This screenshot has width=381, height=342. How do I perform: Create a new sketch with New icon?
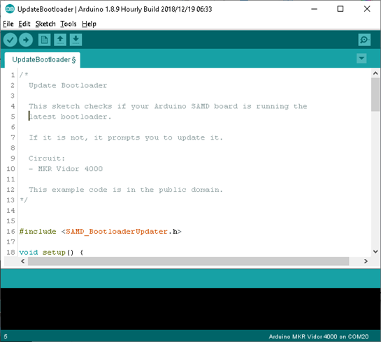point(44,40)
